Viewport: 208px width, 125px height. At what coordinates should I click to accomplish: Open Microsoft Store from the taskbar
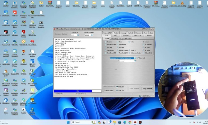click(119, 122)
